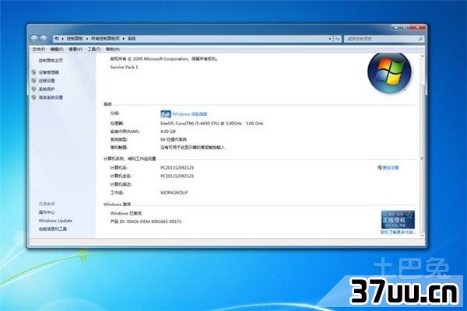Click 系统 in the address breadcrumb
Image resolution: width=467 pixels, height=311 pixels.
pos(132,39)
